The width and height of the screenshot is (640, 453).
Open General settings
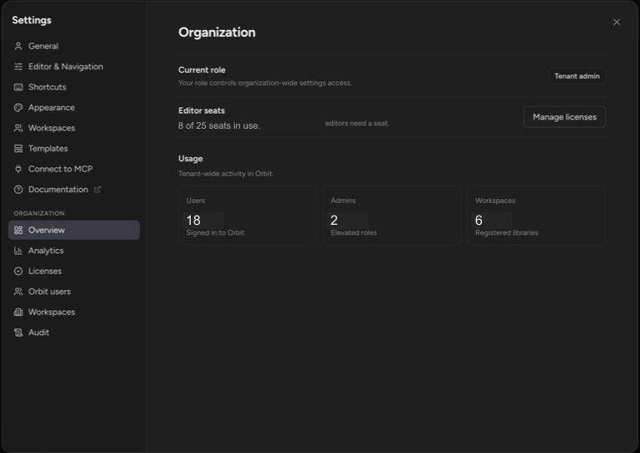tap(74, 46)
